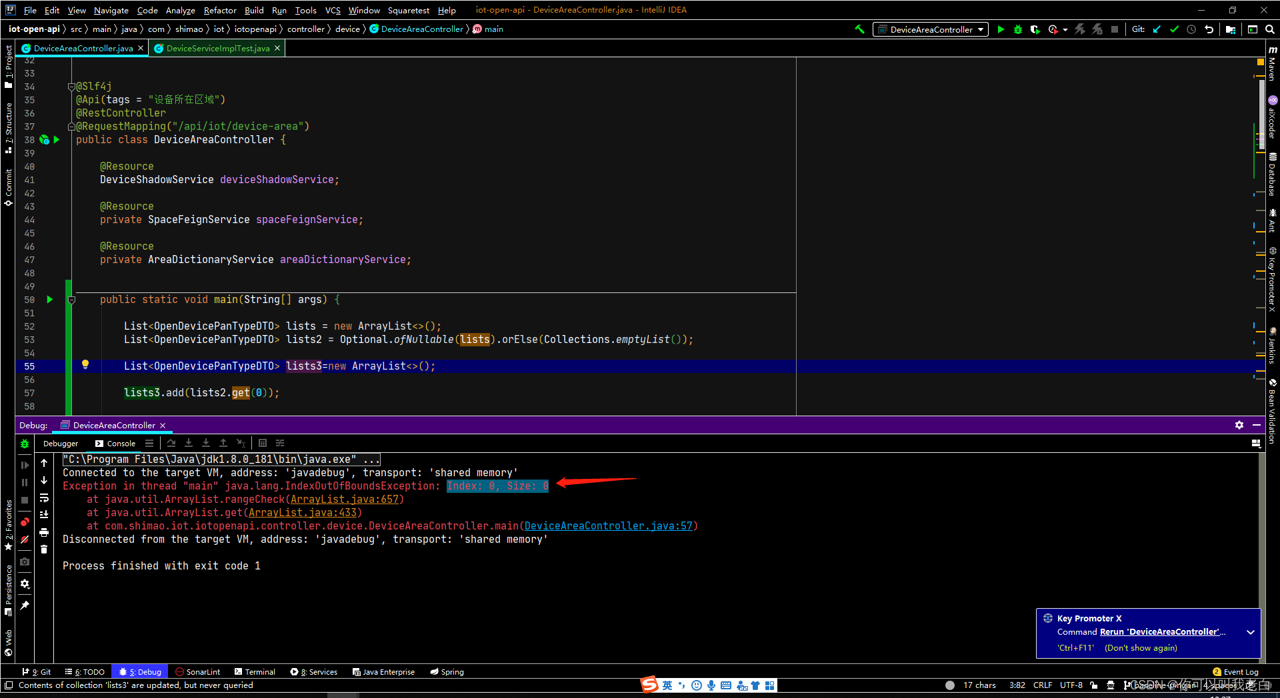Toggle scroll to end of console
Screen dimensions: 1280x698
click(x=44, y=515)
